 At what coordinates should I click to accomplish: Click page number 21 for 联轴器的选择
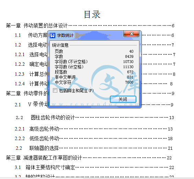coord(170,148)
